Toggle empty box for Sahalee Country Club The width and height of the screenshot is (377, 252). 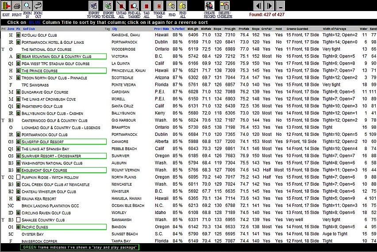(x=18, y=220)
